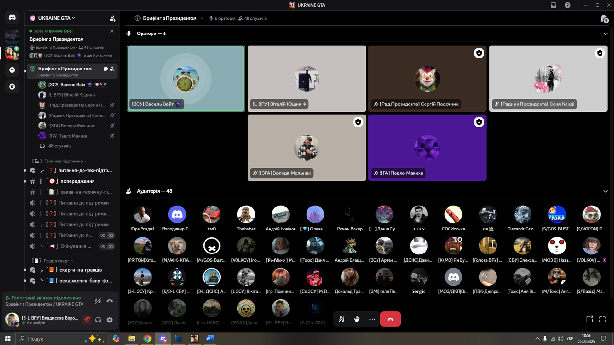Click Володя Мельник speaker tile
Screen dimensions: 614x345
(307, 148)
